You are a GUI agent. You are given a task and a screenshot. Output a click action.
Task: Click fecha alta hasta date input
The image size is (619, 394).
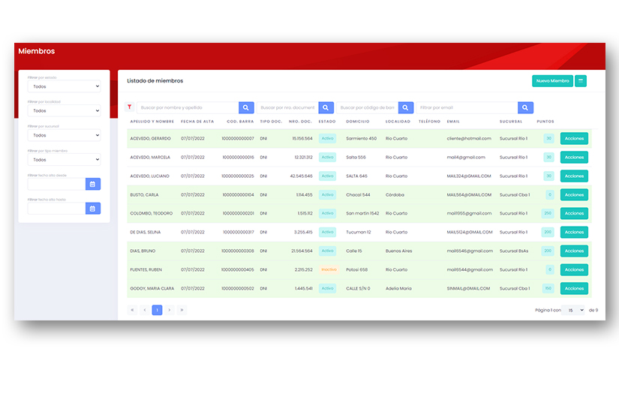56,209
